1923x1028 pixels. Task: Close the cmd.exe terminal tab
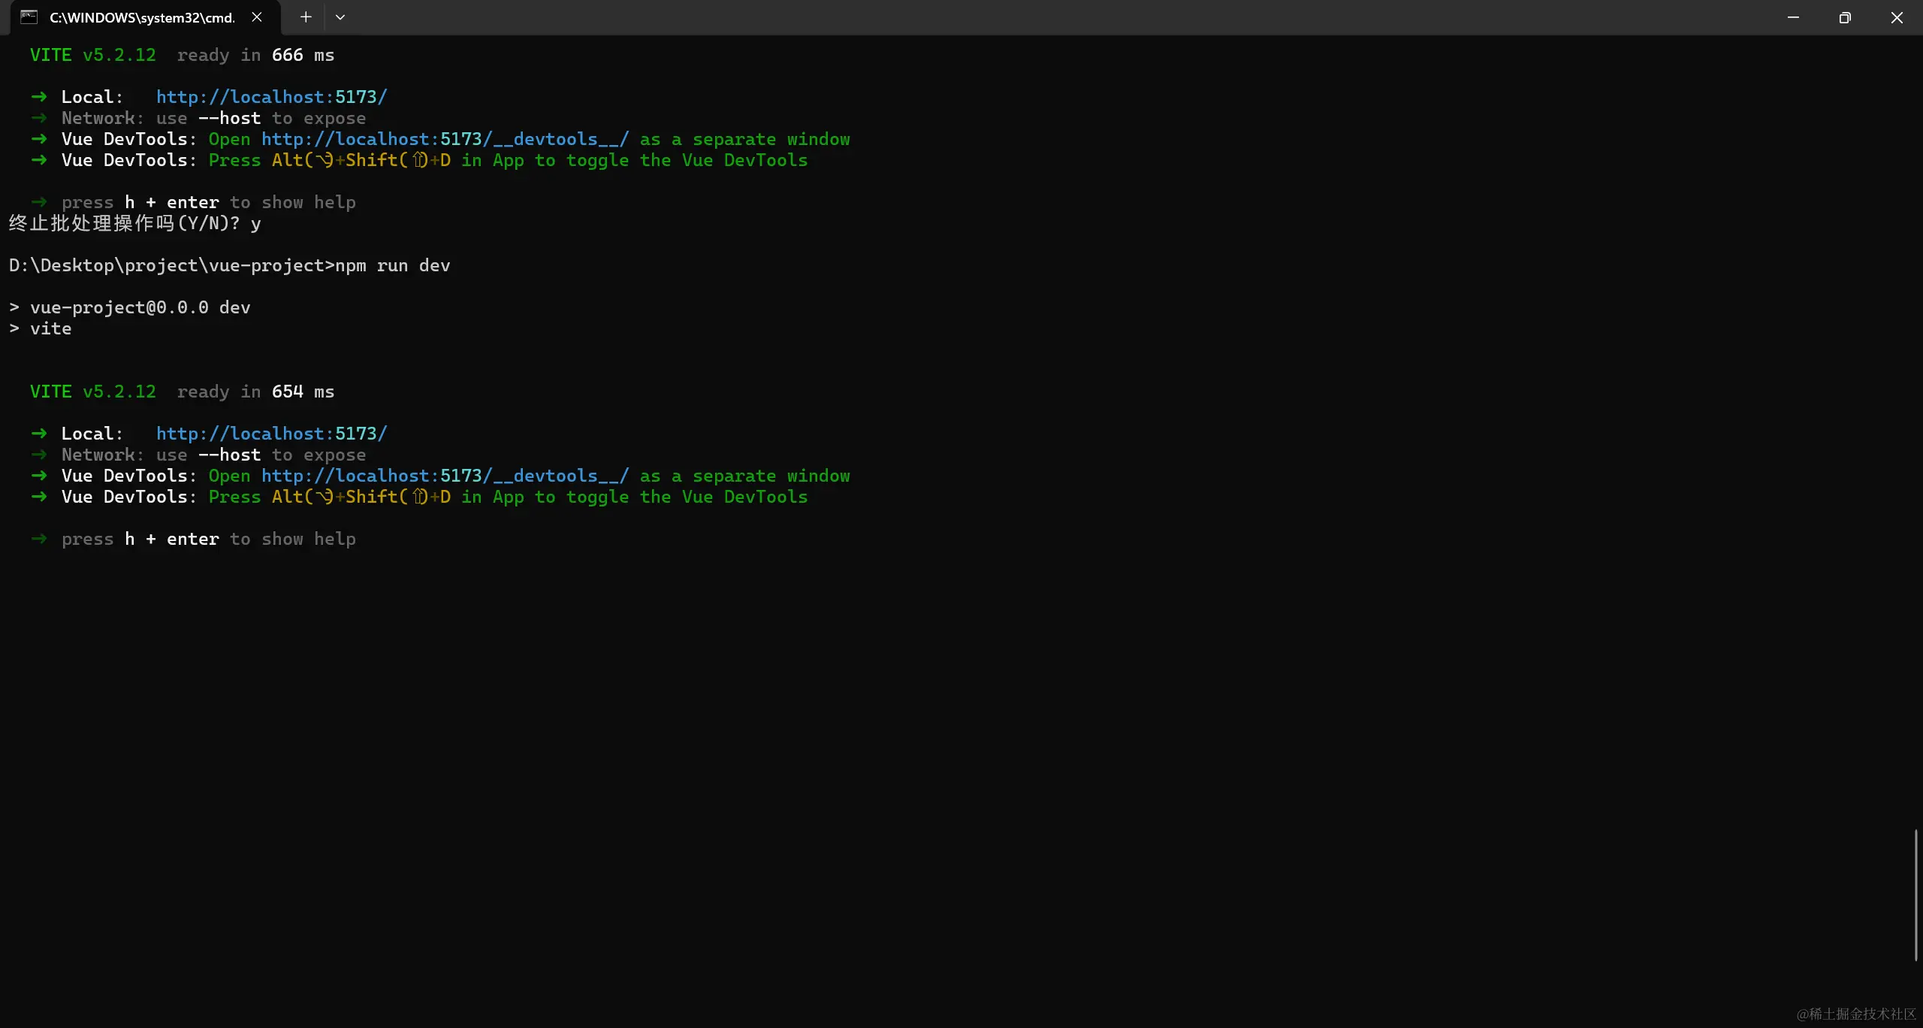[x=257, y=17]
